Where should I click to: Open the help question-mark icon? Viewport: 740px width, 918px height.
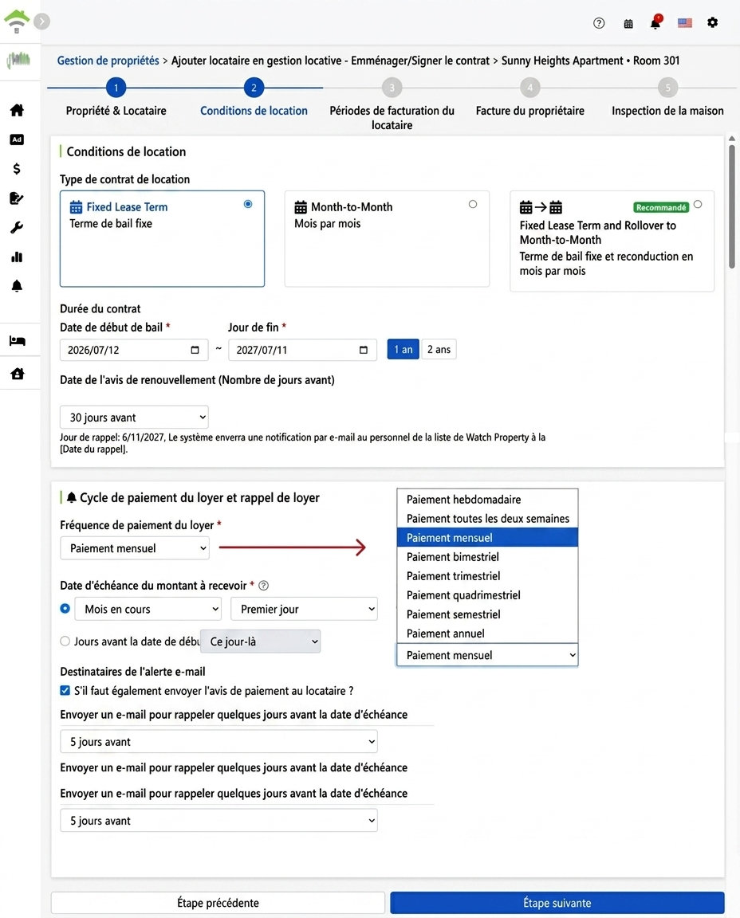pos(599,23)
